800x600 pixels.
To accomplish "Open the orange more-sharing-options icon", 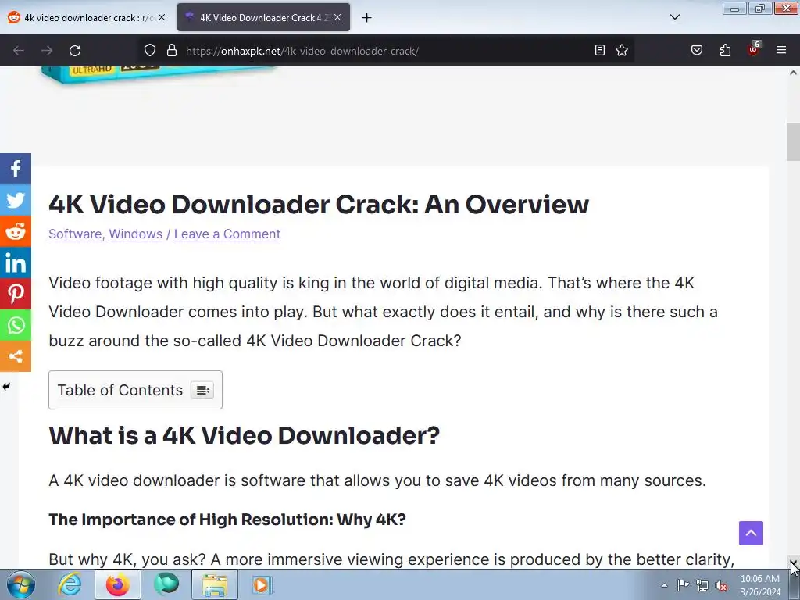I will [16, 356].
